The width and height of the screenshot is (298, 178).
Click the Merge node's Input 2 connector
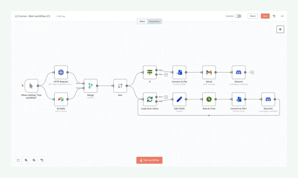pyautogui.click(x=84, y=88)
